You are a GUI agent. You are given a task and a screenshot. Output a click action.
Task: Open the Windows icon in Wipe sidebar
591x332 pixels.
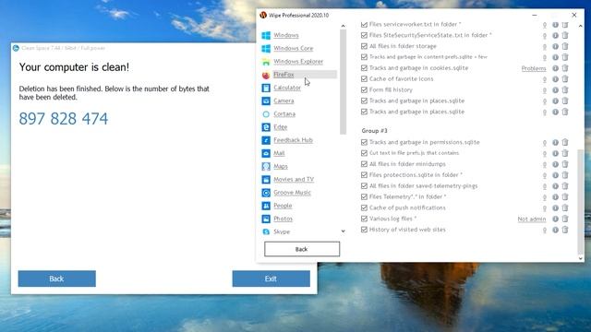[x=266, y=35]
